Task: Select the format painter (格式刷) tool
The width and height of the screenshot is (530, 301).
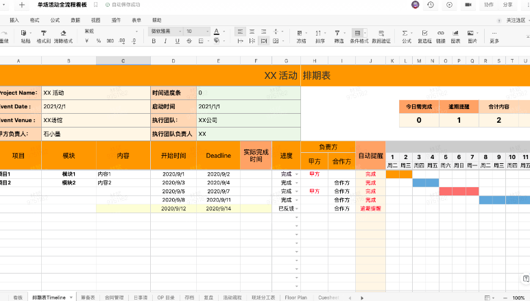Action: 44,33
